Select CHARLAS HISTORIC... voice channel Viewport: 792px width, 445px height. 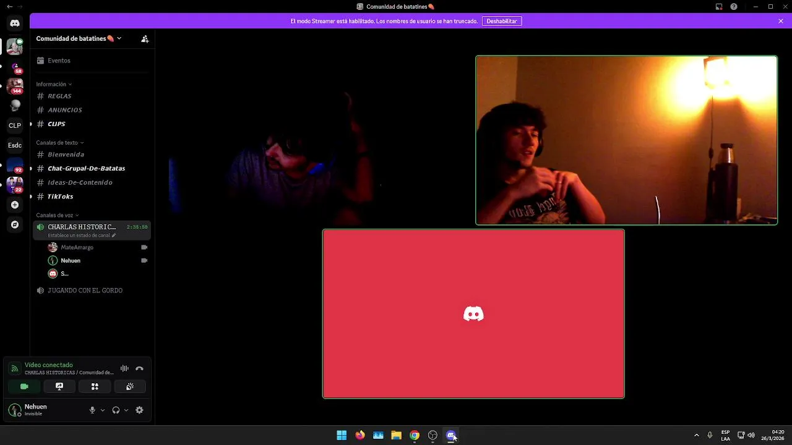(92, 230)
